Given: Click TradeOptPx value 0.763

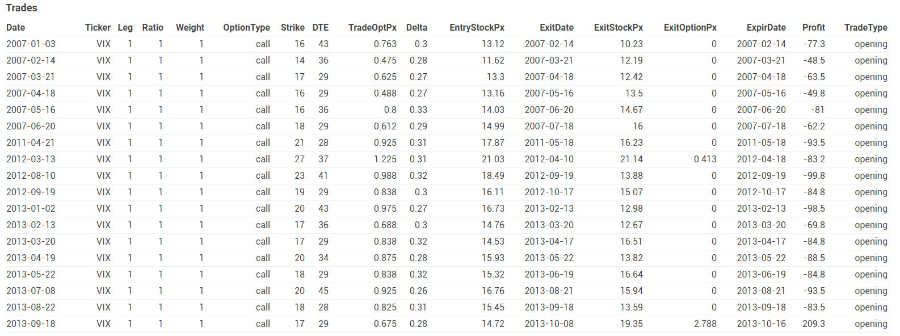Looking at the screenshot, I should pos(385,44).
